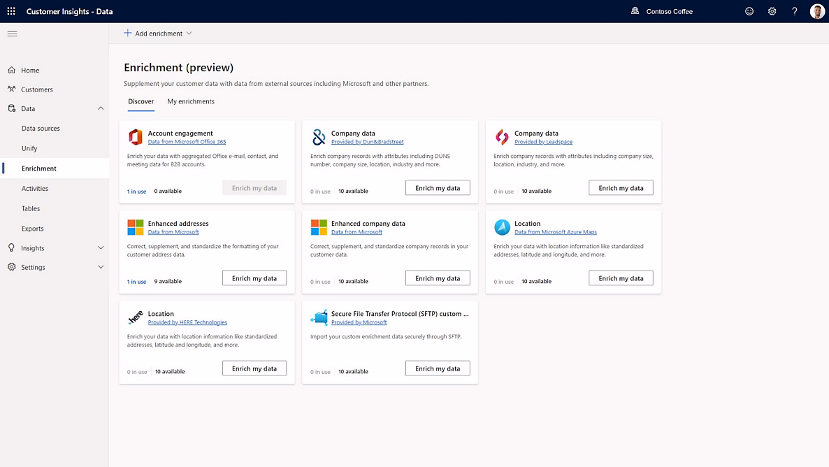This screenshot has height=467, width=829.
Task: Click the SFTP custom import icon
Action: 319,317
